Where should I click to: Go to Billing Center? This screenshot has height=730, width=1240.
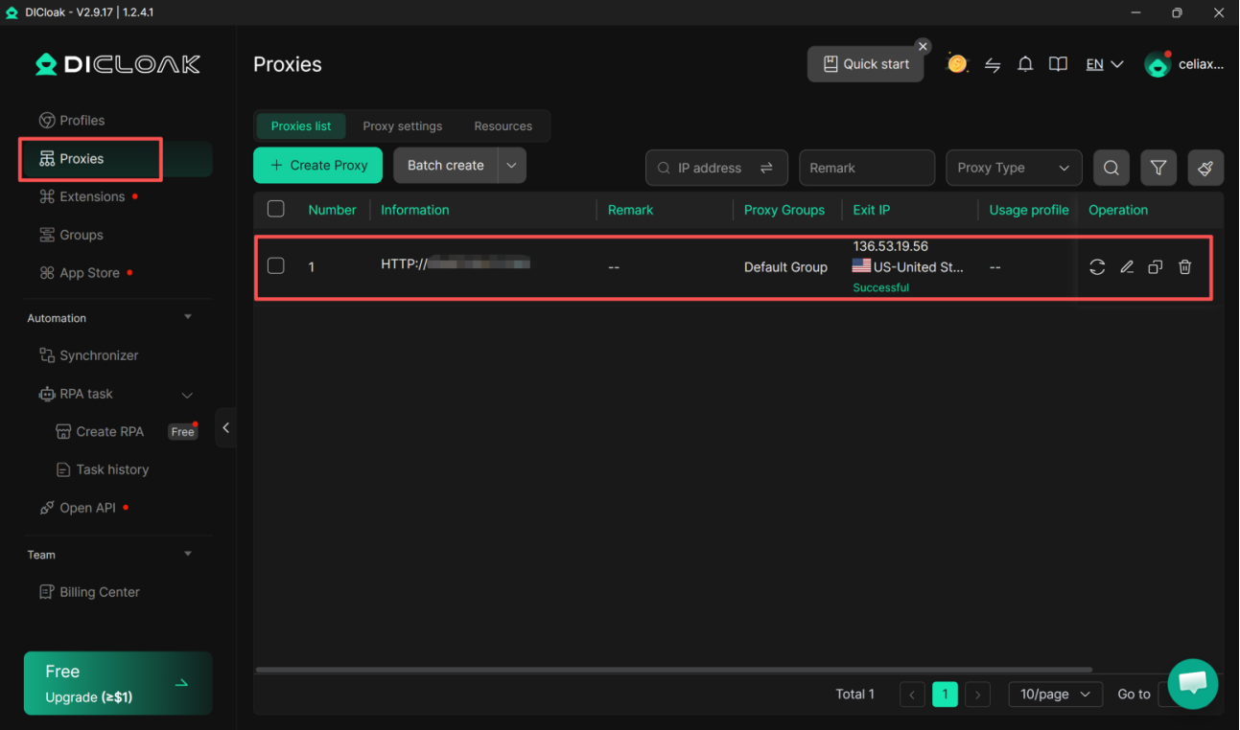(89, 592)
